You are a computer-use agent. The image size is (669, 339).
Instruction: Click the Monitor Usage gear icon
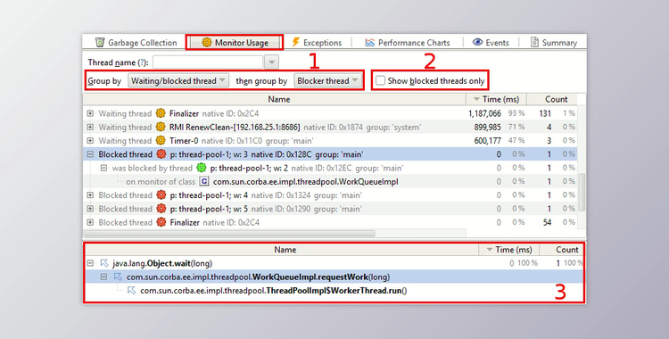[x=207, y=42]
